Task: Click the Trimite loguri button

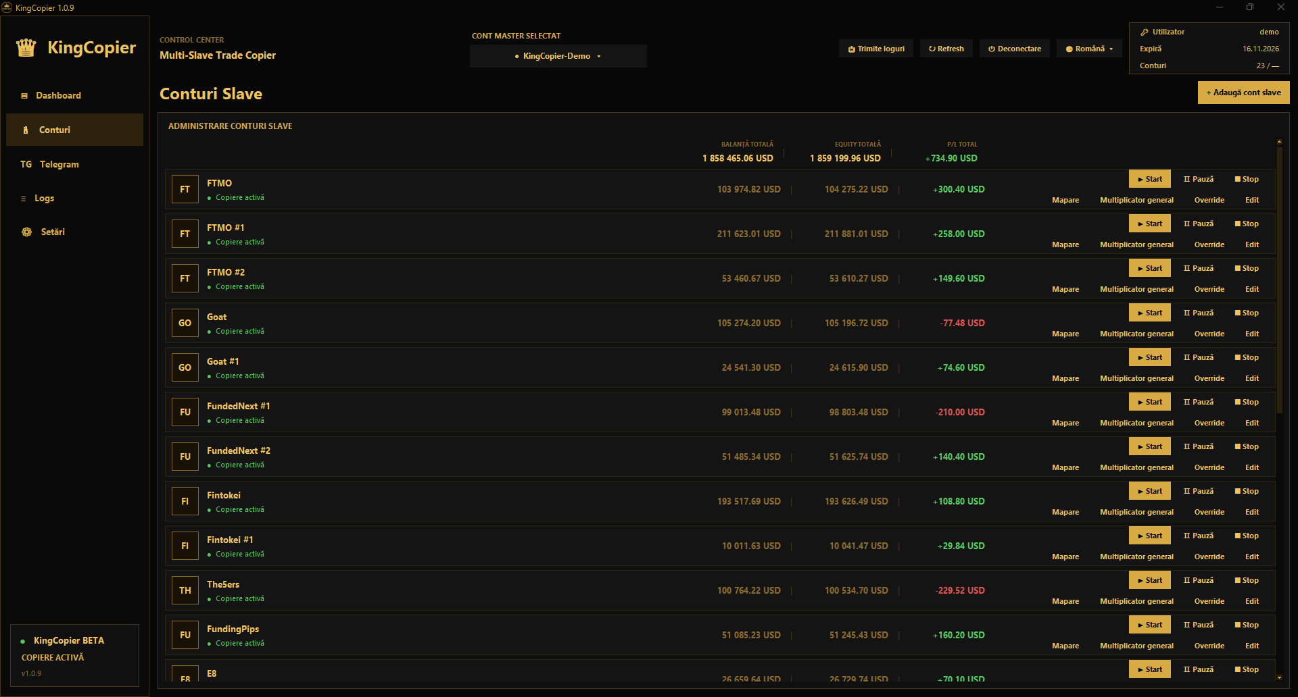Action: 876,49
